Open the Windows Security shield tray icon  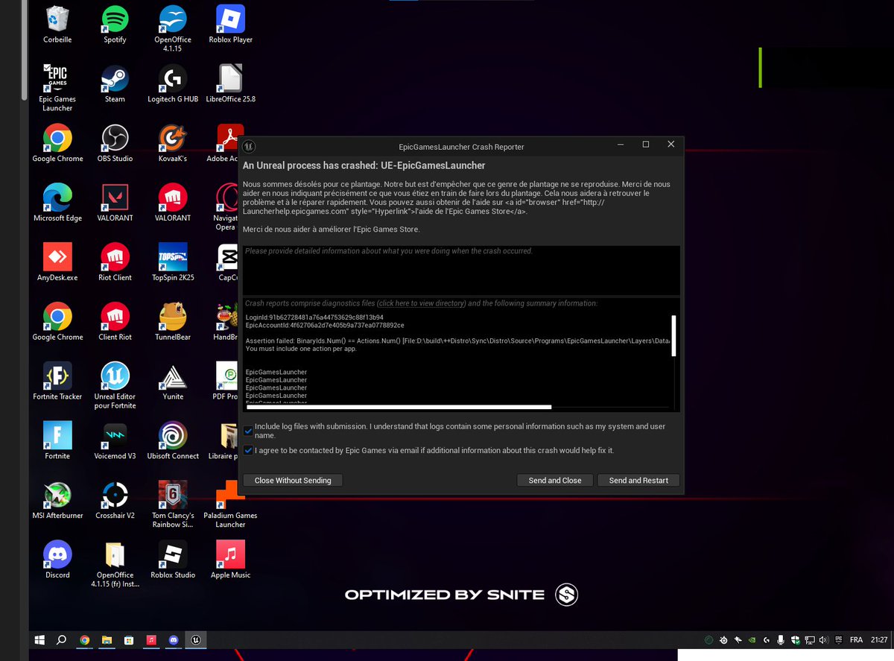(x=795, y=640)
